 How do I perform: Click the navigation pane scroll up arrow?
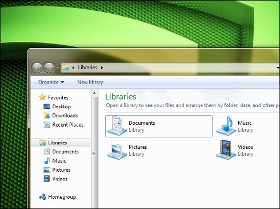(94, 93)
